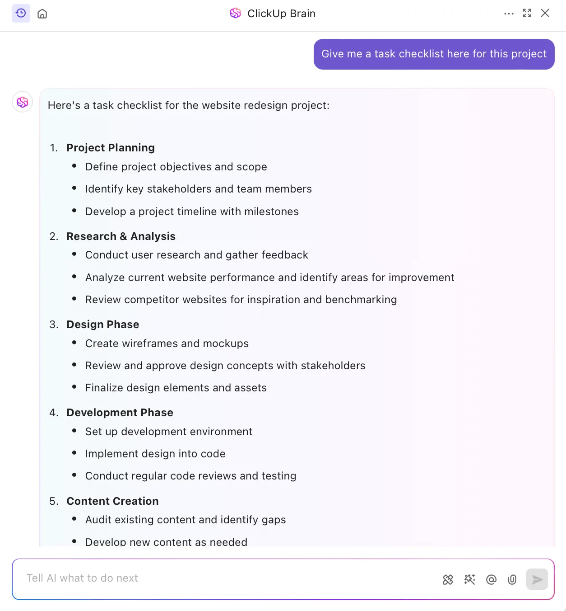Click the 'Research & Analysis' heading
Viewport: 566px width, 611px height.
(x=121, y=236)
